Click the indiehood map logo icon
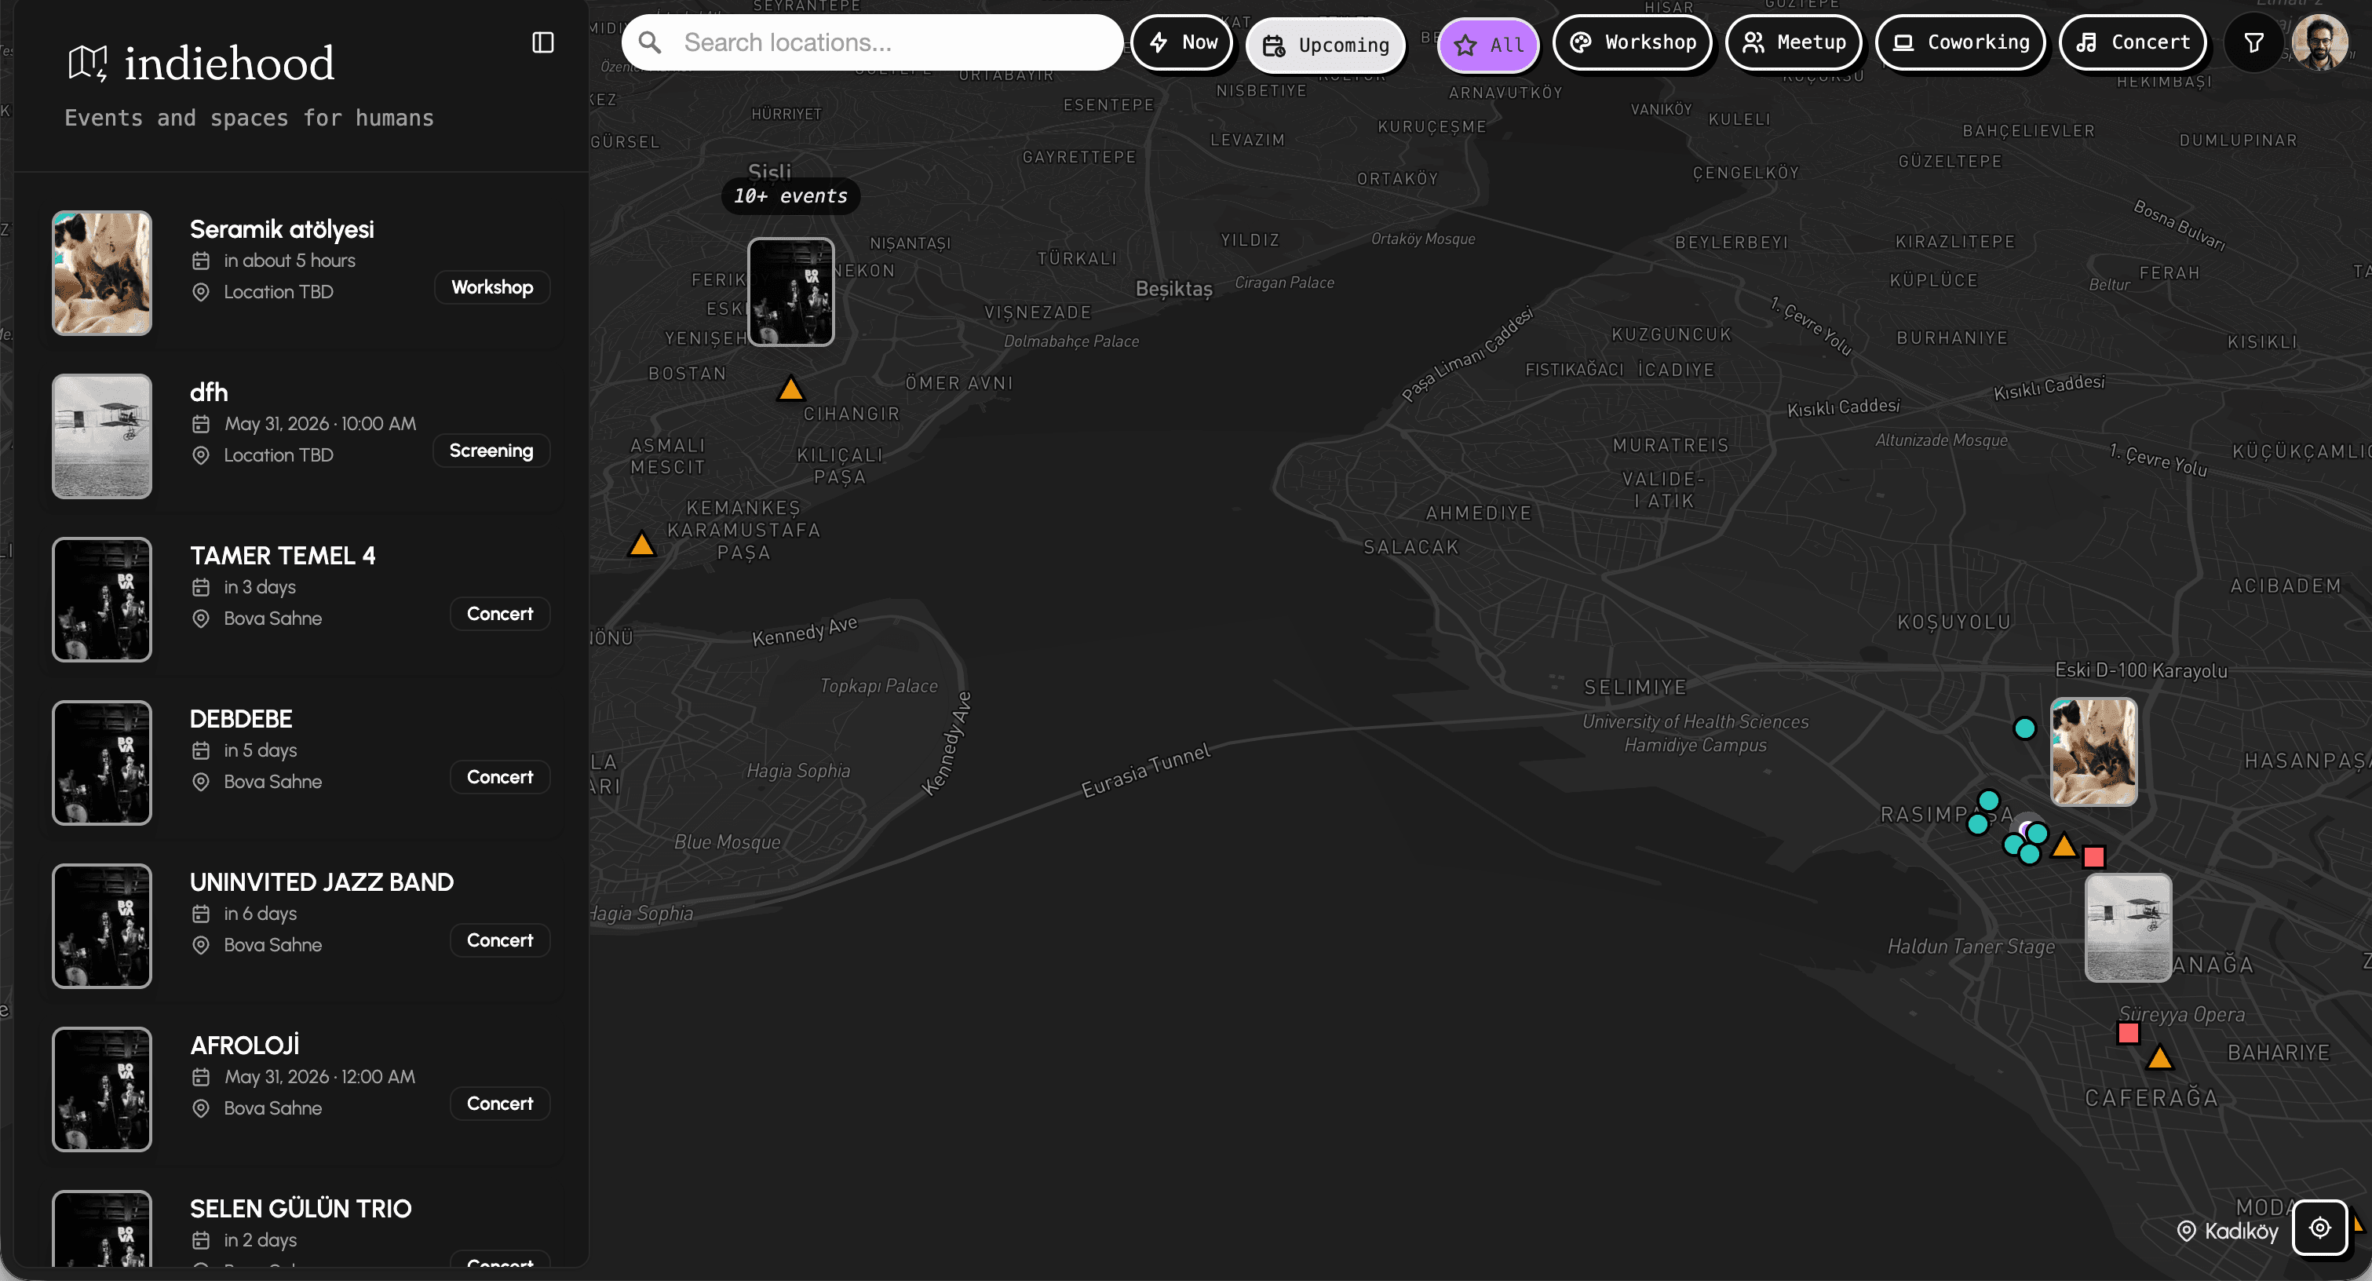The width and height of the screenshot is (2372, 1281). tap(87, 63)
